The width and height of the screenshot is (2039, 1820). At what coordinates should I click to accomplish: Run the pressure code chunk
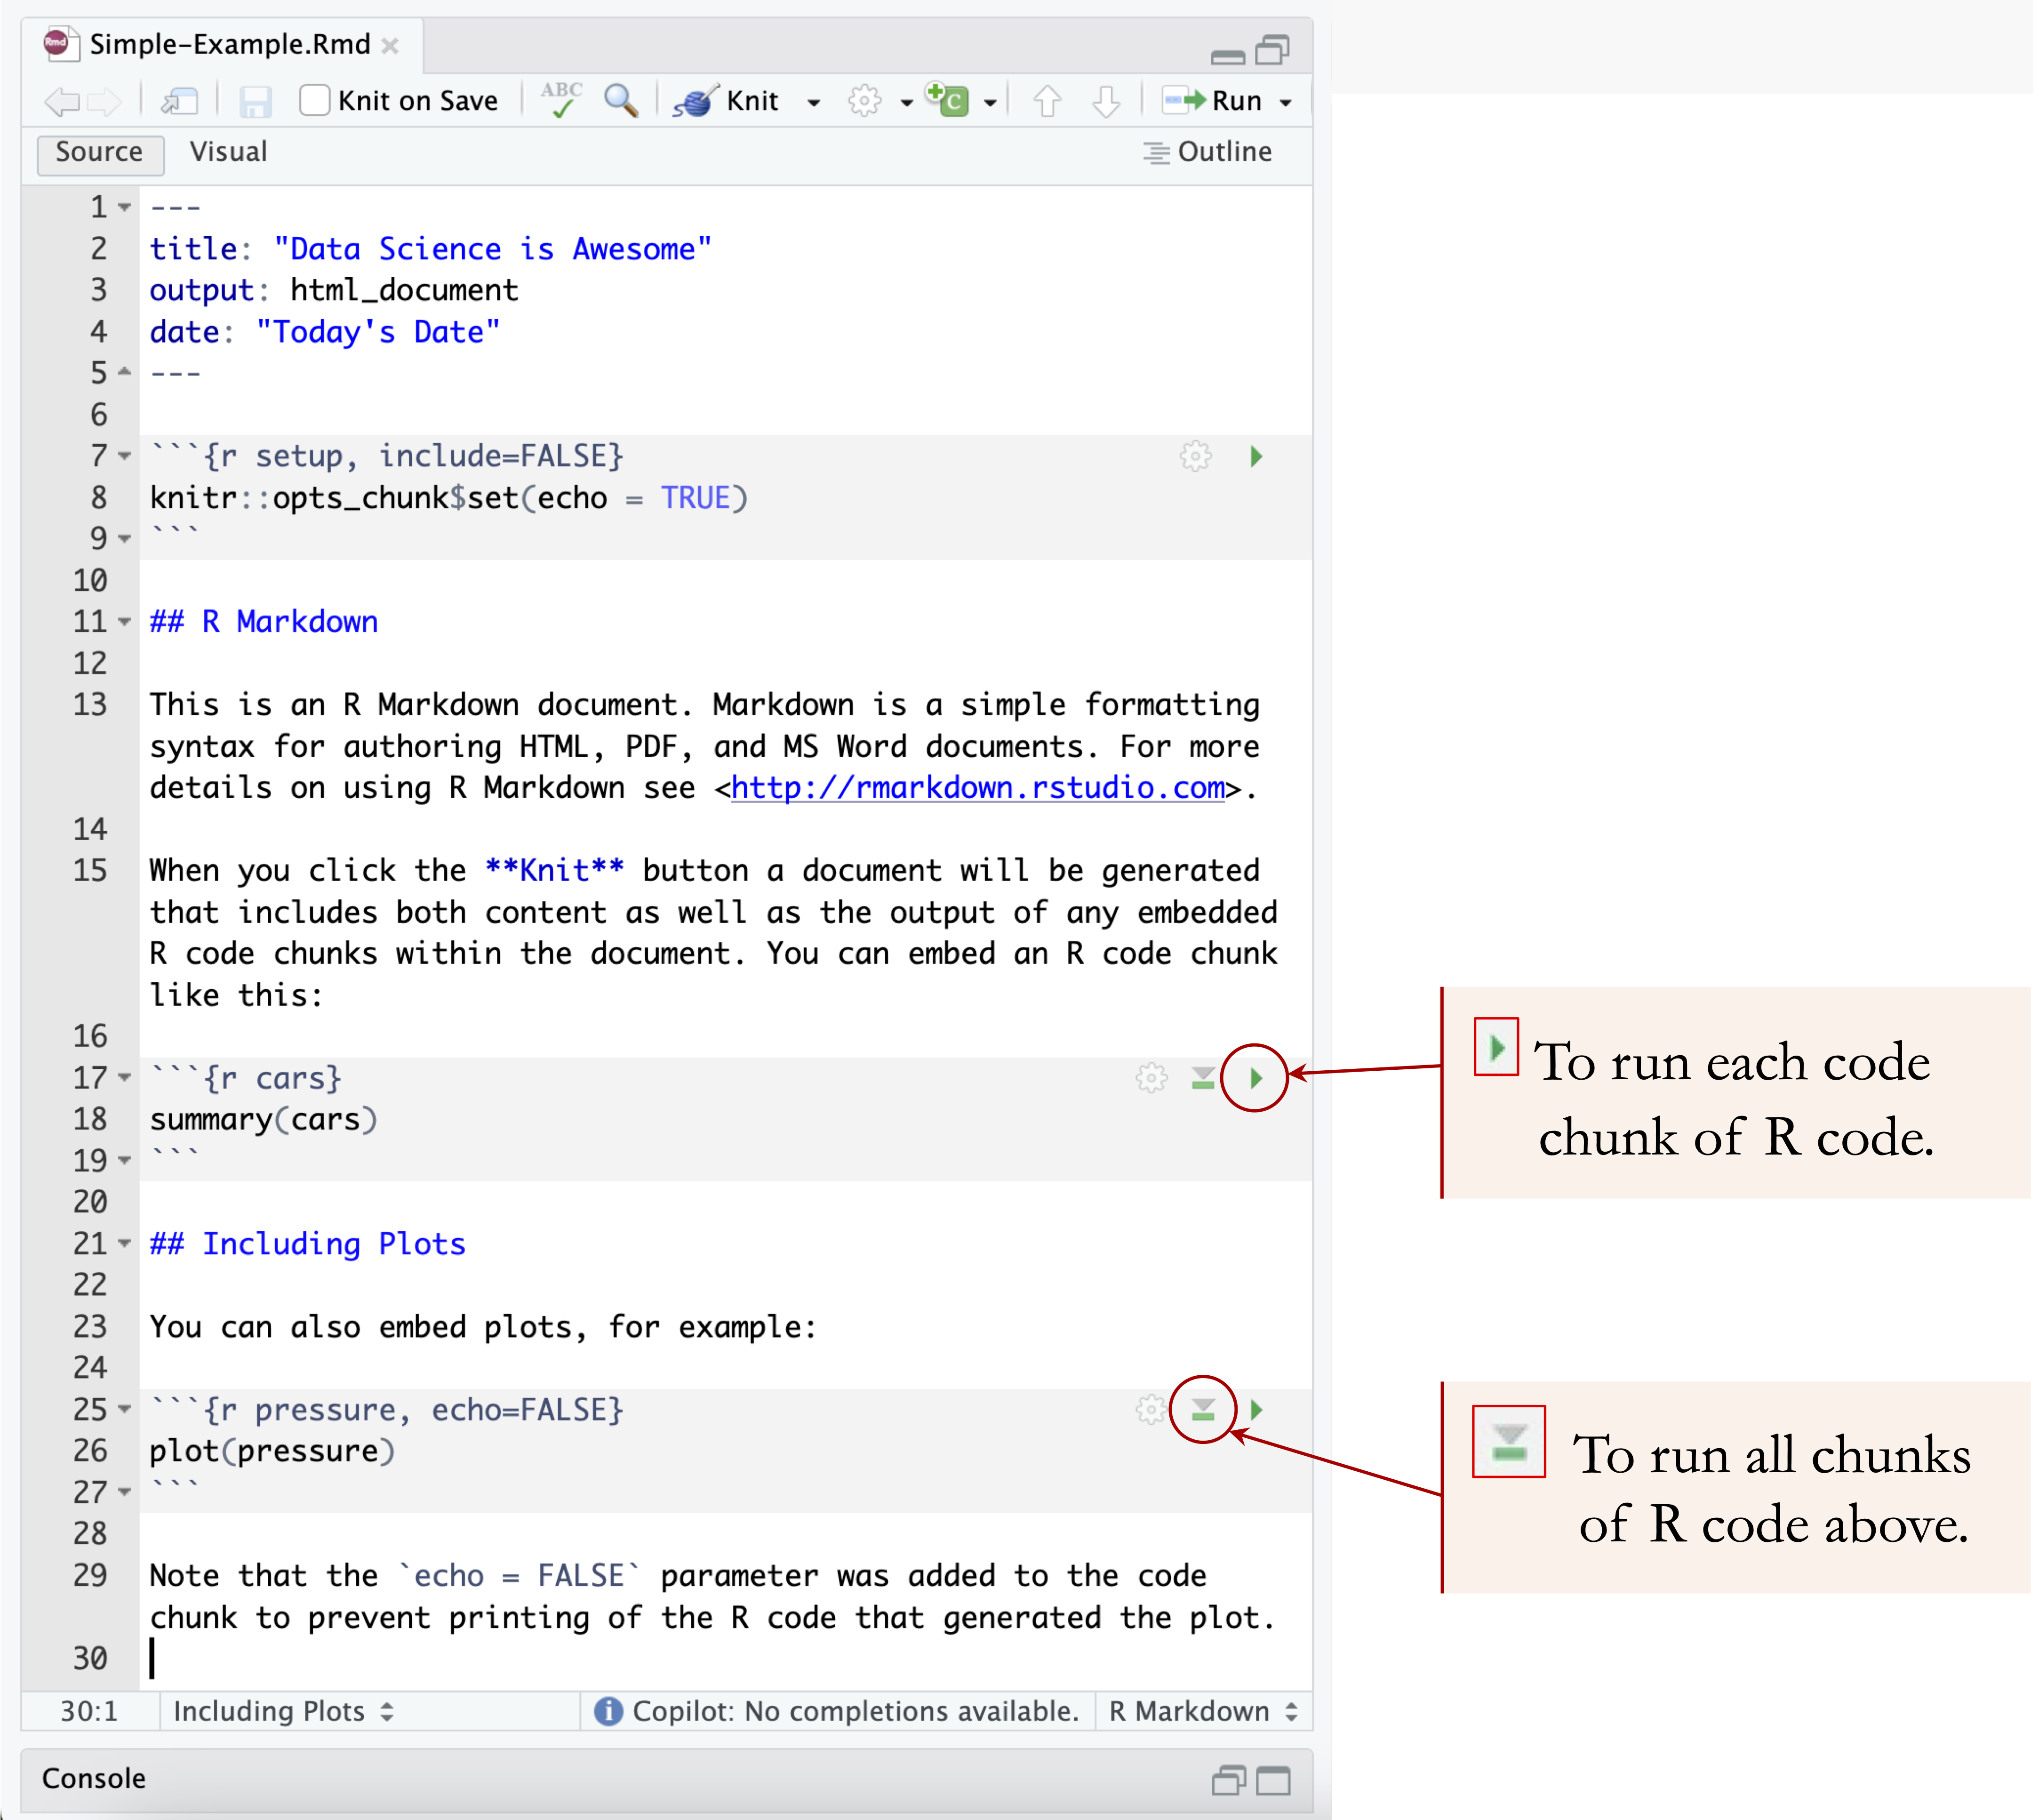pos(1257,1411)
